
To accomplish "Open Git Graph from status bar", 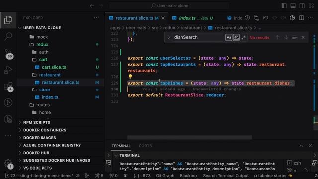I will pyautogui.click(x=165, y=176).
